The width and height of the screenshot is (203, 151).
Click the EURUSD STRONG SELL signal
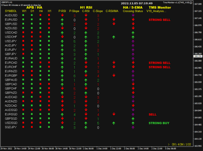coord(159,20)
